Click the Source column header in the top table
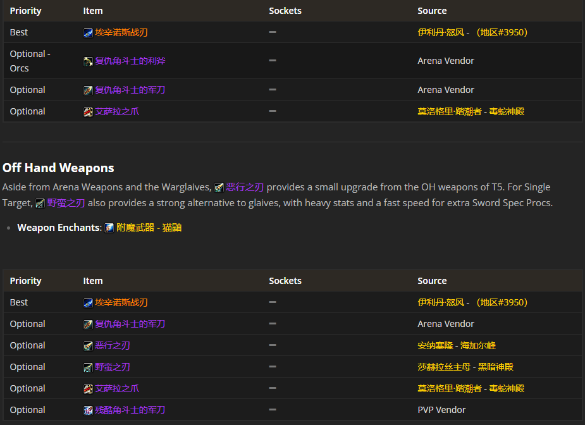Viewport: 585px width, 425px height. coord(432,11)
